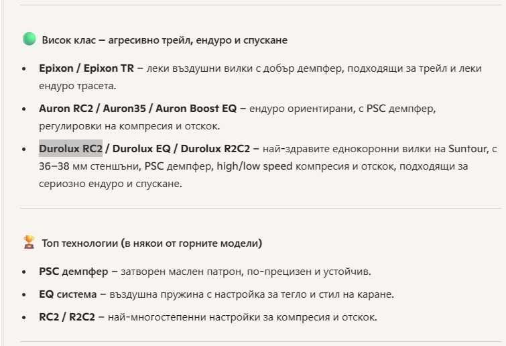The image size is (506, 346).
Task: Click the "RC2 / R2C2" bold term
Action: coord(66,317)
